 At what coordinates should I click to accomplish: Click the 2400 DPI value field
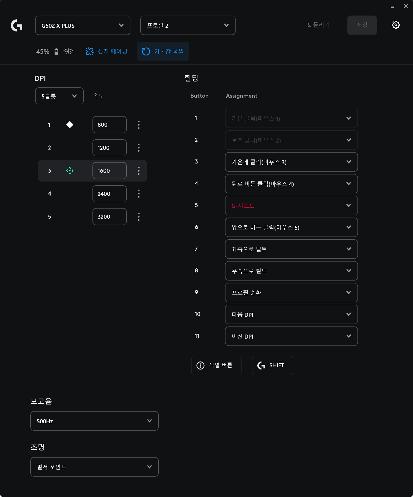click(x=109, y=194)
